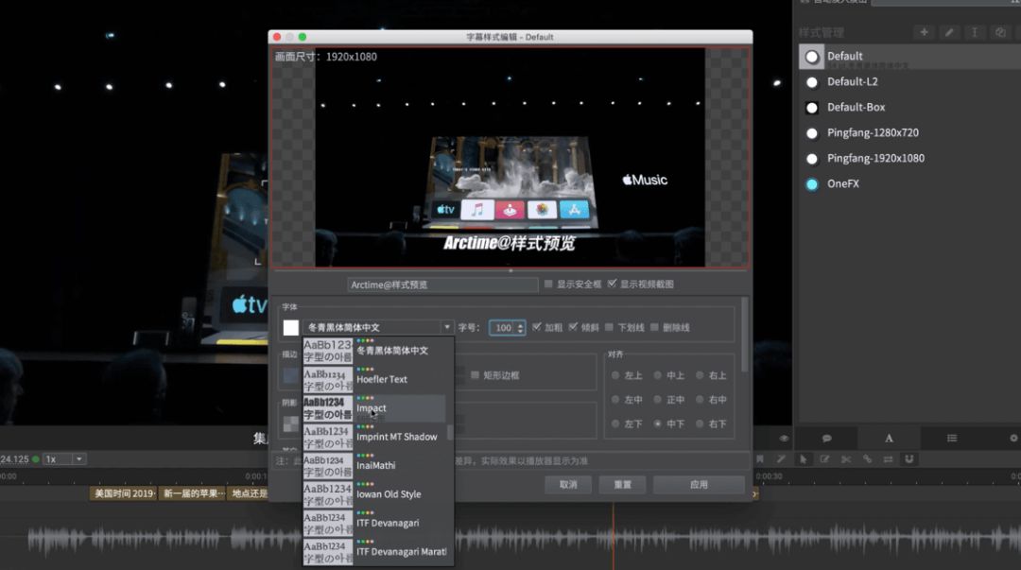Select the Default-L2 style
The image size is (1021, 570).
coord(909,82)
